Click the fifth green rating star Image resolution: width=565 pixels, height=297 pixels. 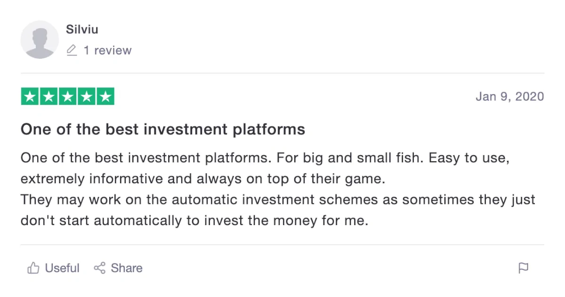point(105,97)
